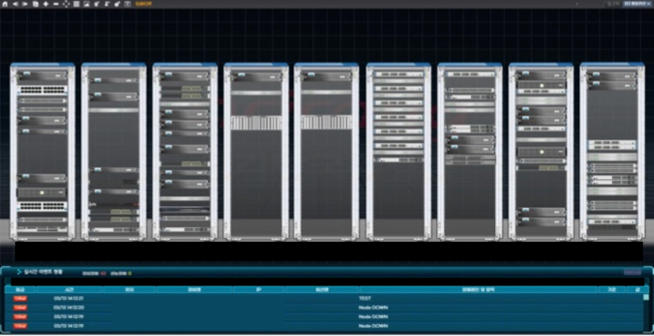The height and width of the screenshot is (336, 654).
Task: Click the copy document icon
Action: 36,4
